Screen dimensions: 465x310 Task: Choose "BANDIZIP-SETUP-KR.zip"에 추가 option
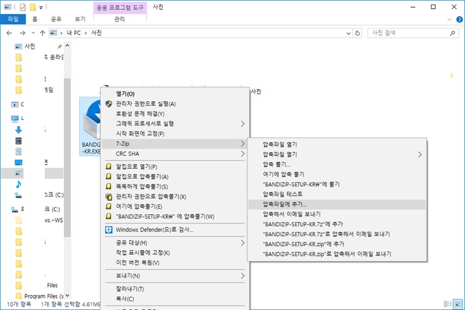(303, 244)
